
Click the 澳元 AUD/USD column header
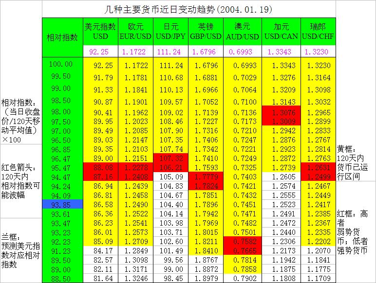point(243,32)
